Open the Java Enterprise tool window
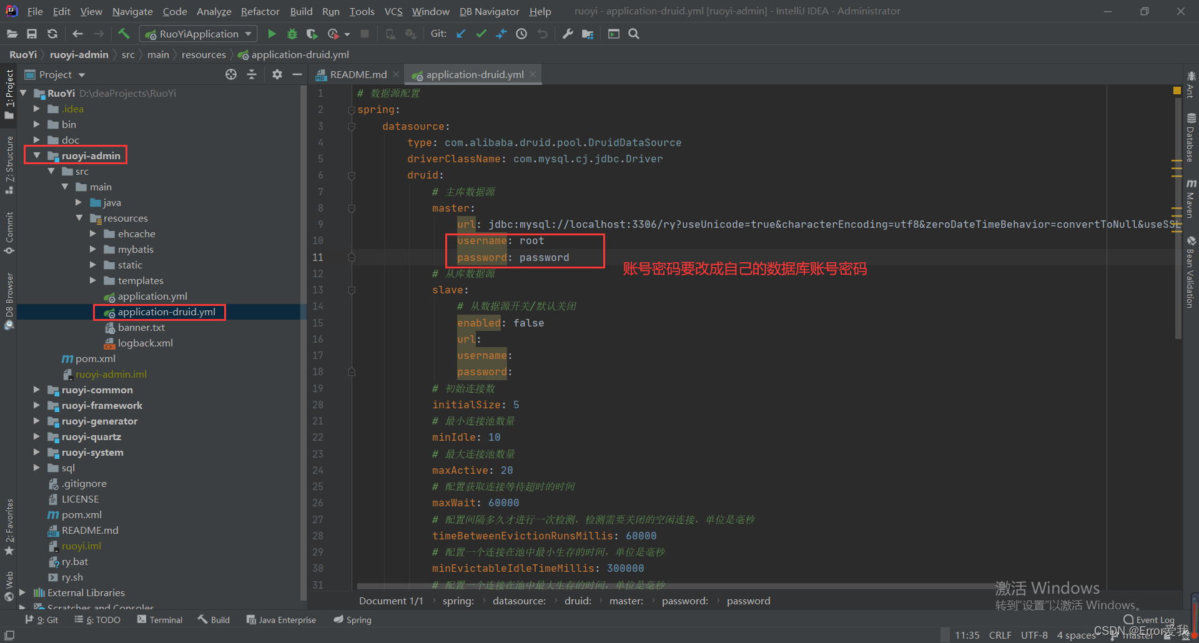 coord(281,620)
